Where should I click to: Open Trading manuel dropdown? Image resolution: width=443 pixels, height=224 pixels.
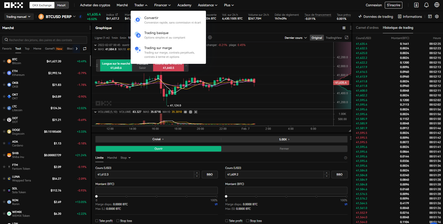point(18,17)
